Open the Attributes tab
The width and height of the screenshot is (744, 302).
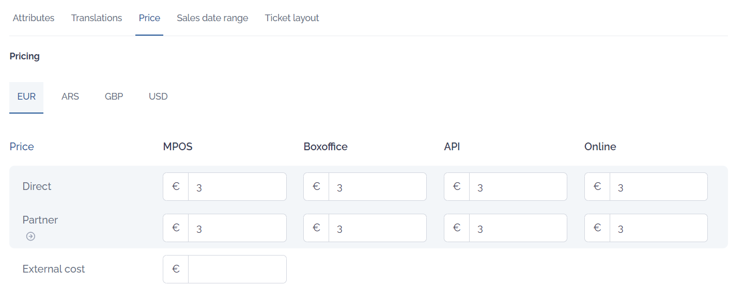(34, 18)
